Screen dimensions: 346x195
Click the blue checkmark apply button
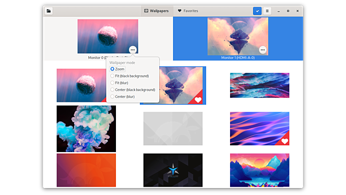257,11
